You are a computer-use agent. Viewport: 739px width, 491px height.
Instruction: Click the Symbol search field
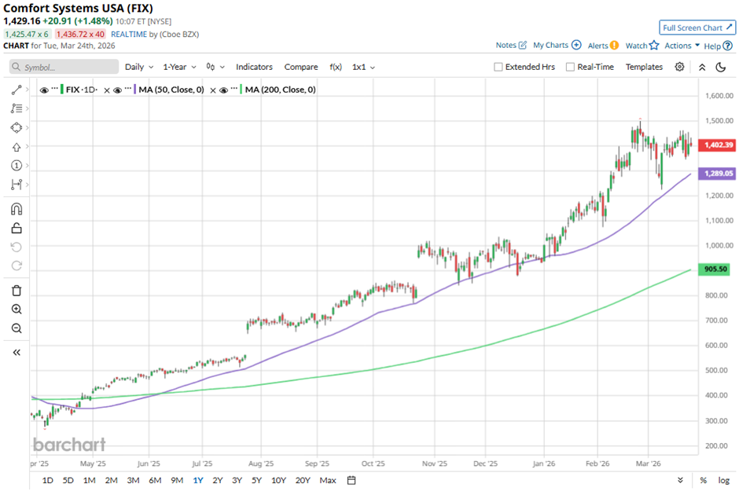coord(64,67)
